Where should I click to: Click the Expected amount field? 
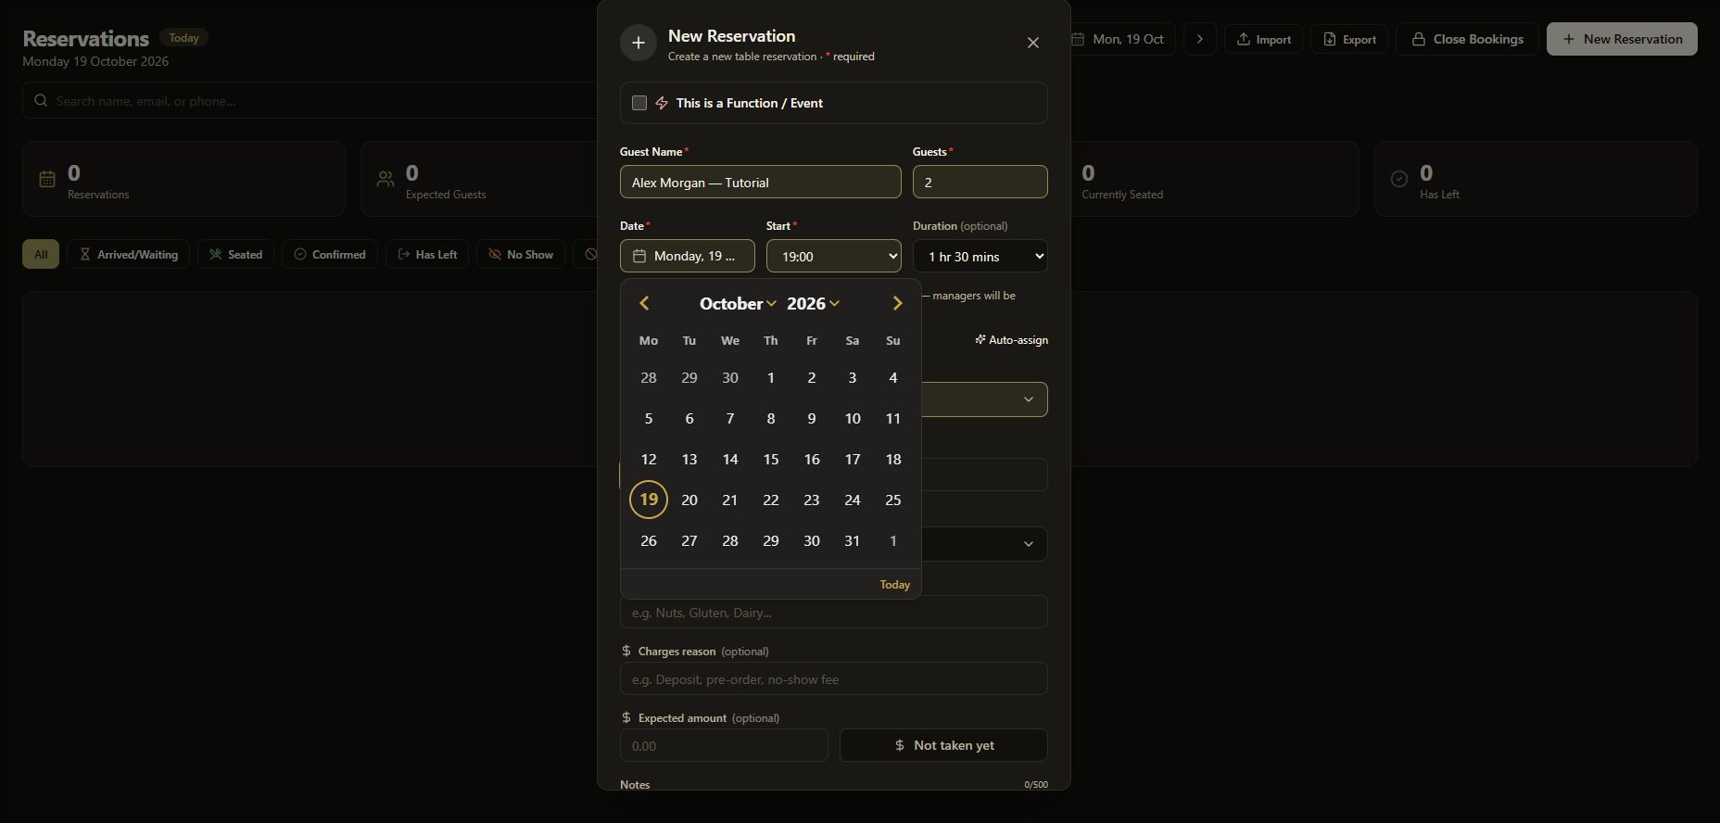coord(724,745)
